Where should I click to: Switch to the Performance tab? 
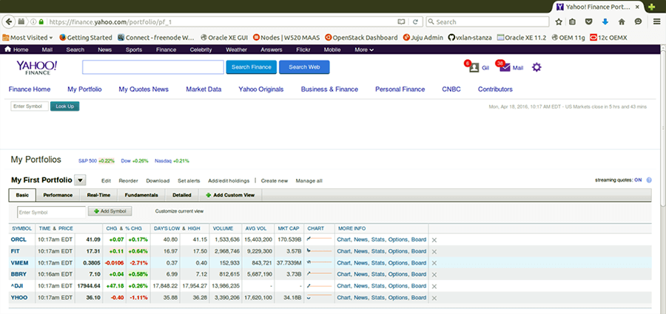(58, 195)
